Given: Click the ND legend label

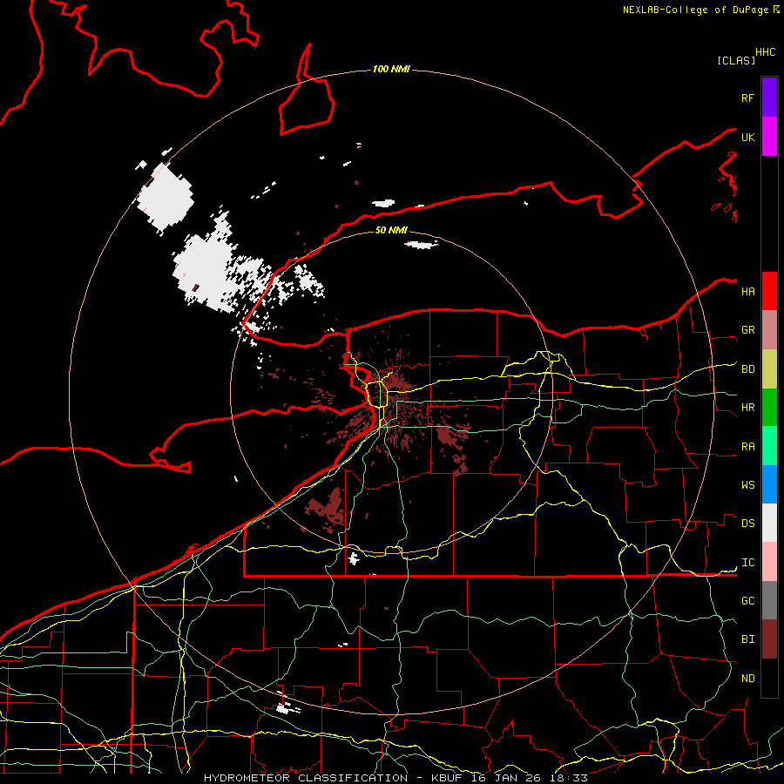Looking at the screenshot, I should coord(747,679).
